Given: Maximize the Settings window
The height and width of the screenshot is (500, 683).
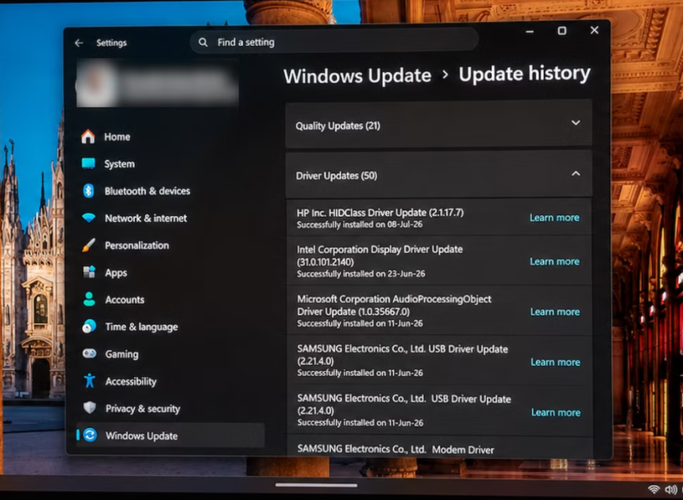Looking at the screenshot, I should click(x=562, y=30).
